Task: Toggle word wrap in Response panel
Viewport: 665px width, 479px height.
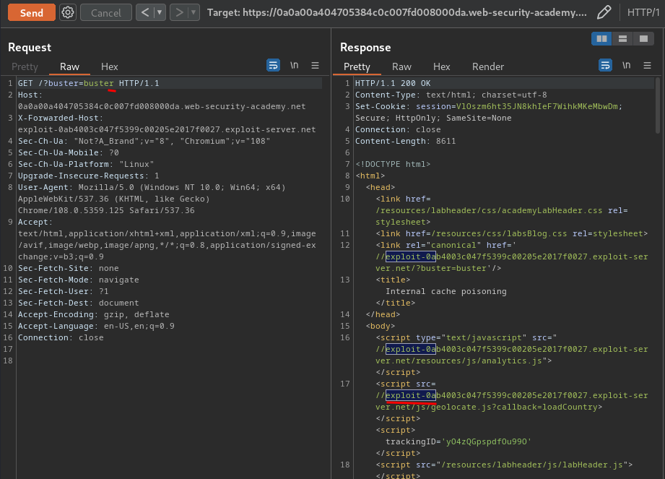Action: [x=605, y=65]
